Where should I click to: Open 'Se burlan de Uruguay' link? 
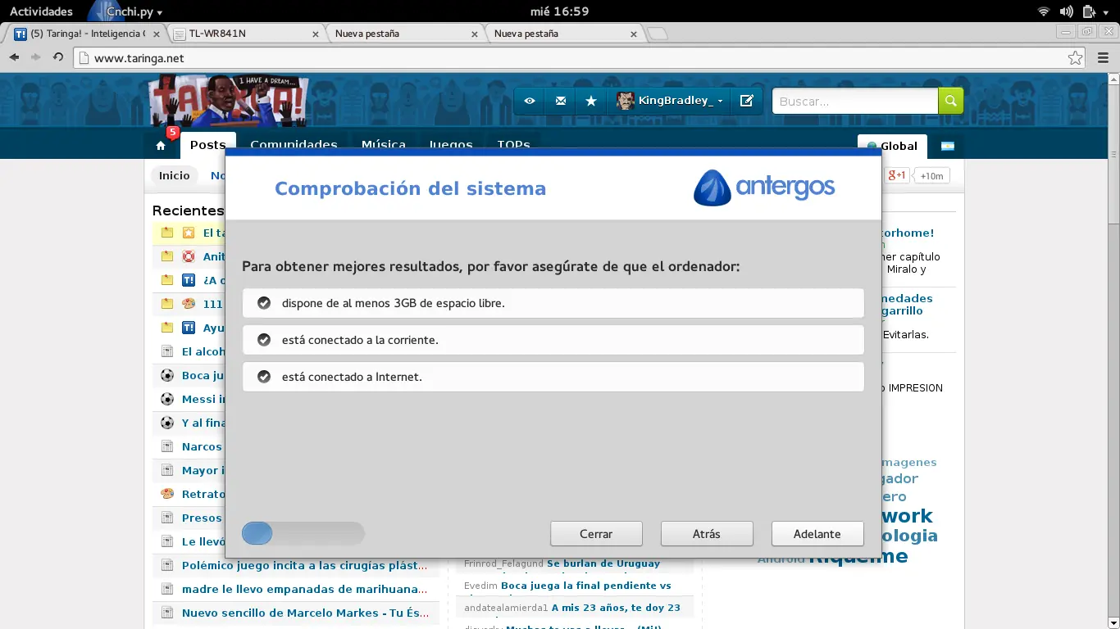603,563
